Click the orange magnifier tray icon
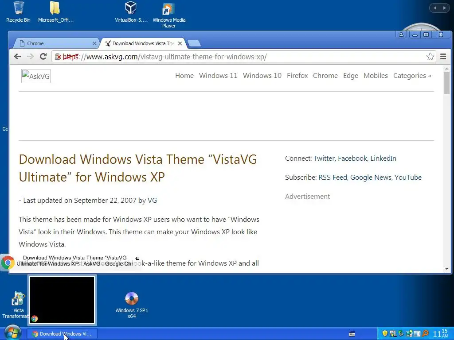The width and height of the screenshot is (454, 340). tap(425, 333)
